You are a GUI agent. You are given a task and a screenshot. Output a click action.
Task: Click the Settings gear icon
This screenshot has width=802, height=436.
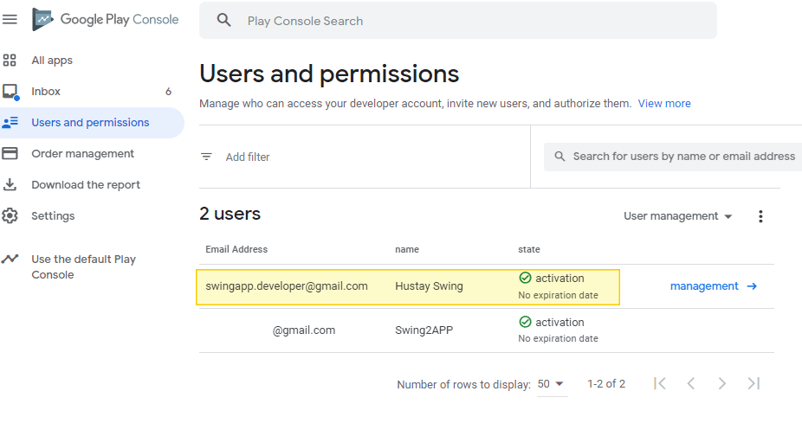tap(10, 216)
